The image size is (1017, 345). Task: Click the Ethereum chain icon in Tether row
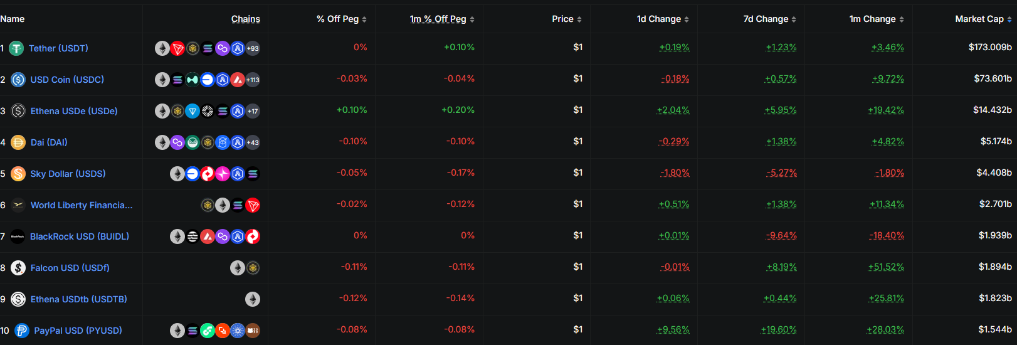coord(162,48)
